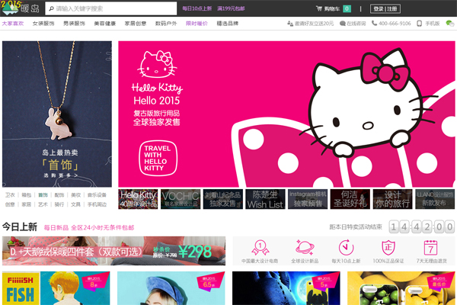This screenshot has width=457, height=305.
Task: Open the 女装服饰 menu
Action: tap(43, 24)
